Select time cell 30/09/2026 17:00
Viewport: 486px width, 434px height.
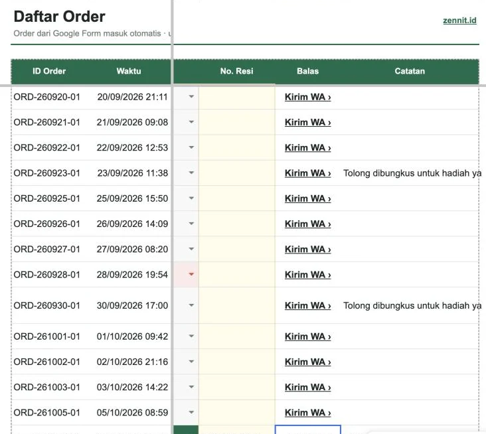click(132, 306)
